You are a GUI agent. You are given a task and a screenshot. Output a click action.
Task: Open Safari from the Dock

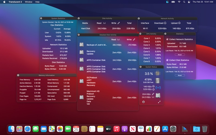(x=28, y=129)
